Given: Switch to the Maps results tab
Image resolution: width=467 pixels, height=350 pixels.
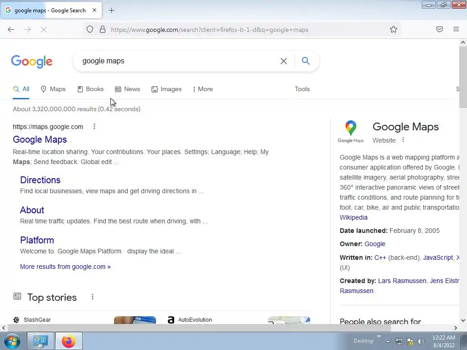Looking at the screenshot, I should 53,89.
